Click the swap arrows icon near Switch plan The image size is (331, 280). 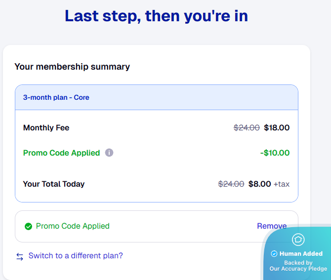point(20,256)
